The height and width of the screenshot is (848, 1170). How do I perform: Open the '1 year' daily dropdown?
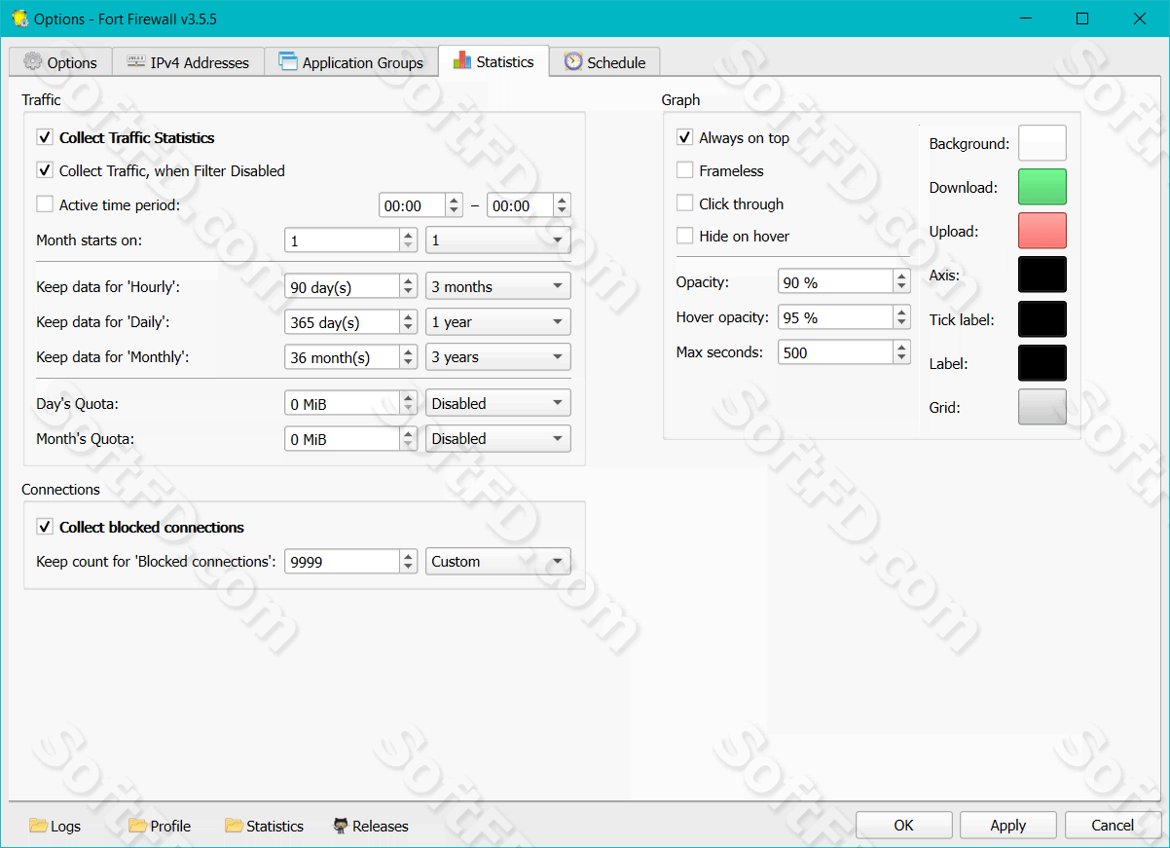click(498, 322)
